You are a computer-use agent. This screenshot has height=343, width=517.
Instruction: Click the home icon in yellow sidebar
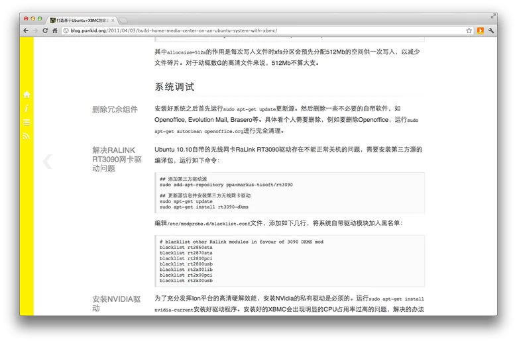[x=27, y=95]
